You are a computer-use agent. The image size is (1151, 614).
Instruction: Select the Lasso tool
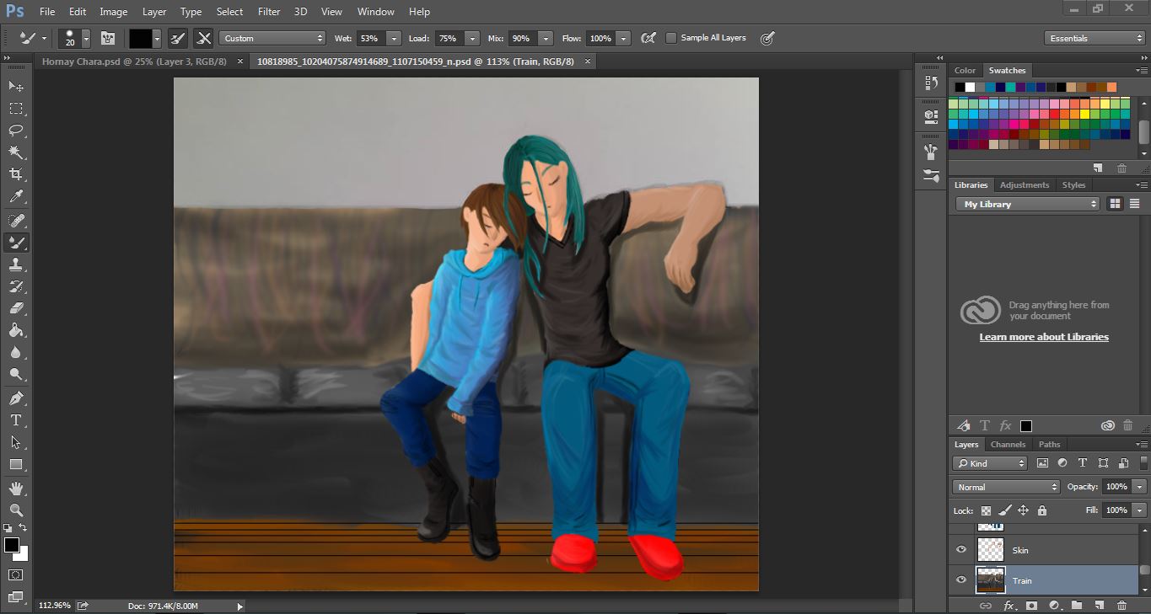pos(16,130)
